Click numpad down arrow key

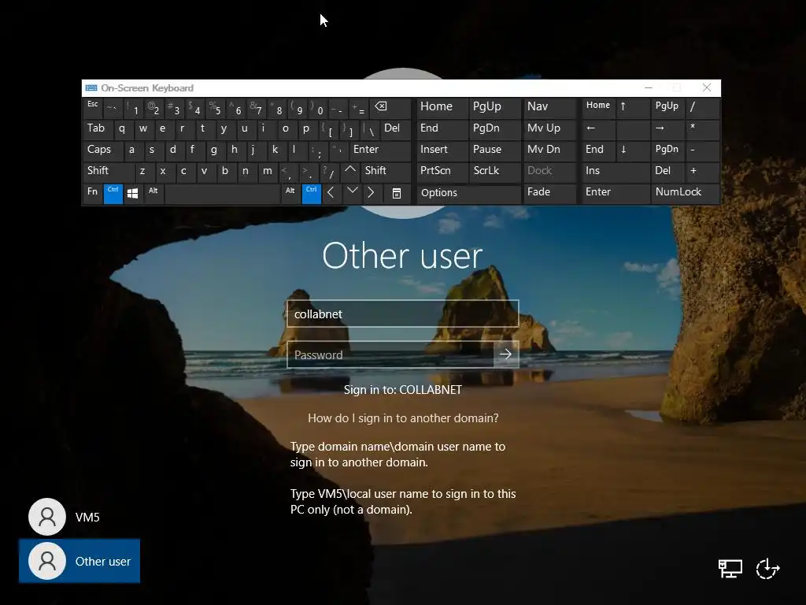(633, 150)
